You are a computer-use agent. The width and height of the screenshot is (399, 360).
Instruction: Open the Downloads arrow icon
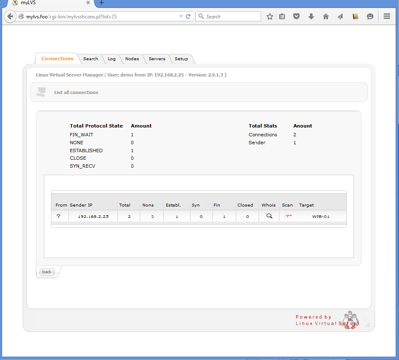311,17
